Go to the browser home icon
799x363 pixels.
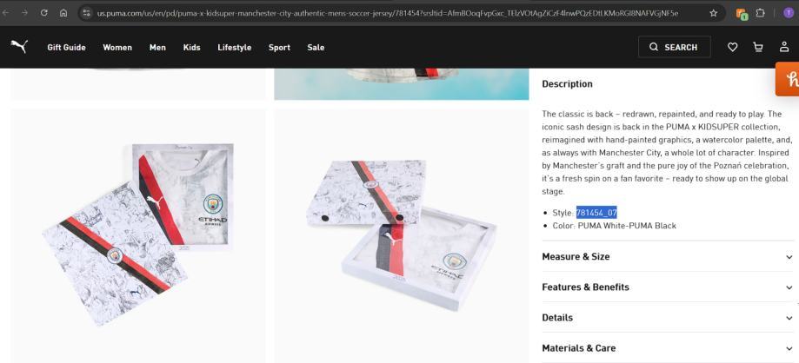(63, 13)
